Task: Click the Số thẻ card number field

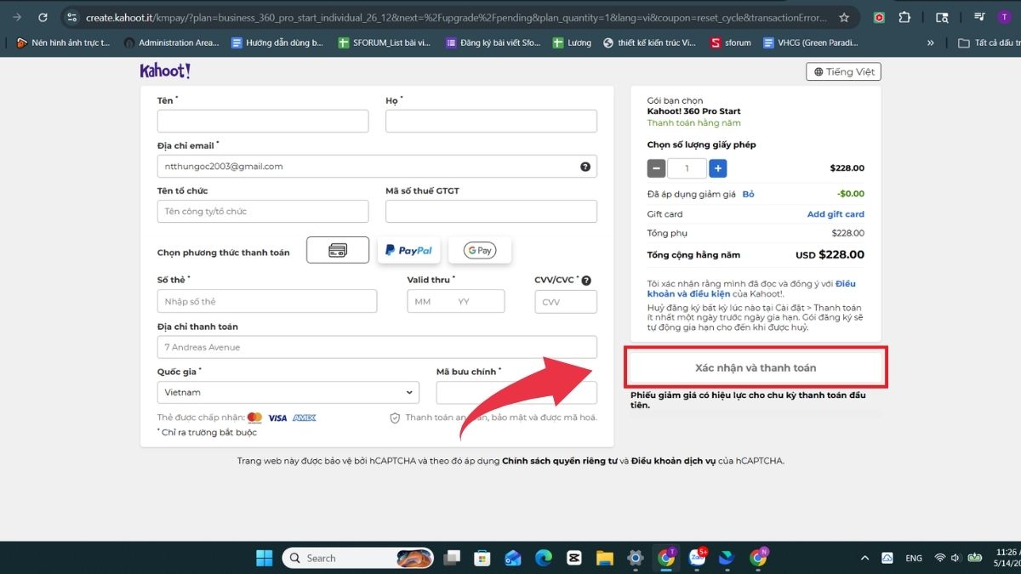Action: click(267, 301)
